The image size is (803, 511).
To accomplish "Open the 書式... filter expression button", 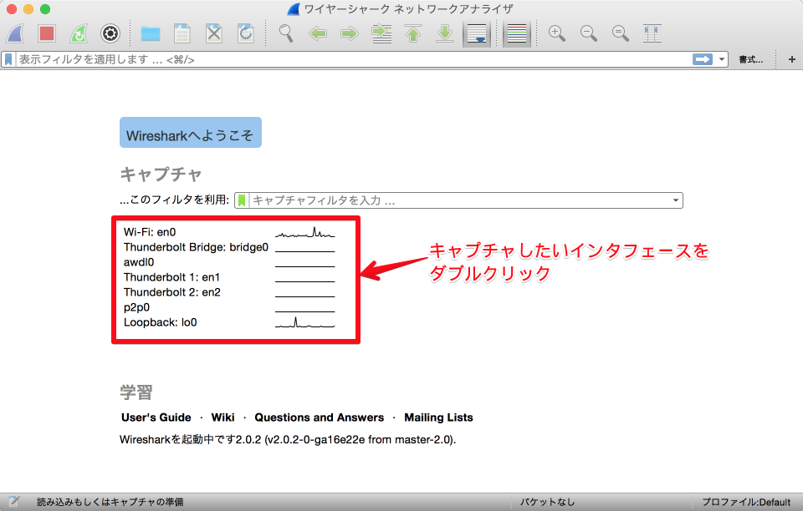I will 751,59.
